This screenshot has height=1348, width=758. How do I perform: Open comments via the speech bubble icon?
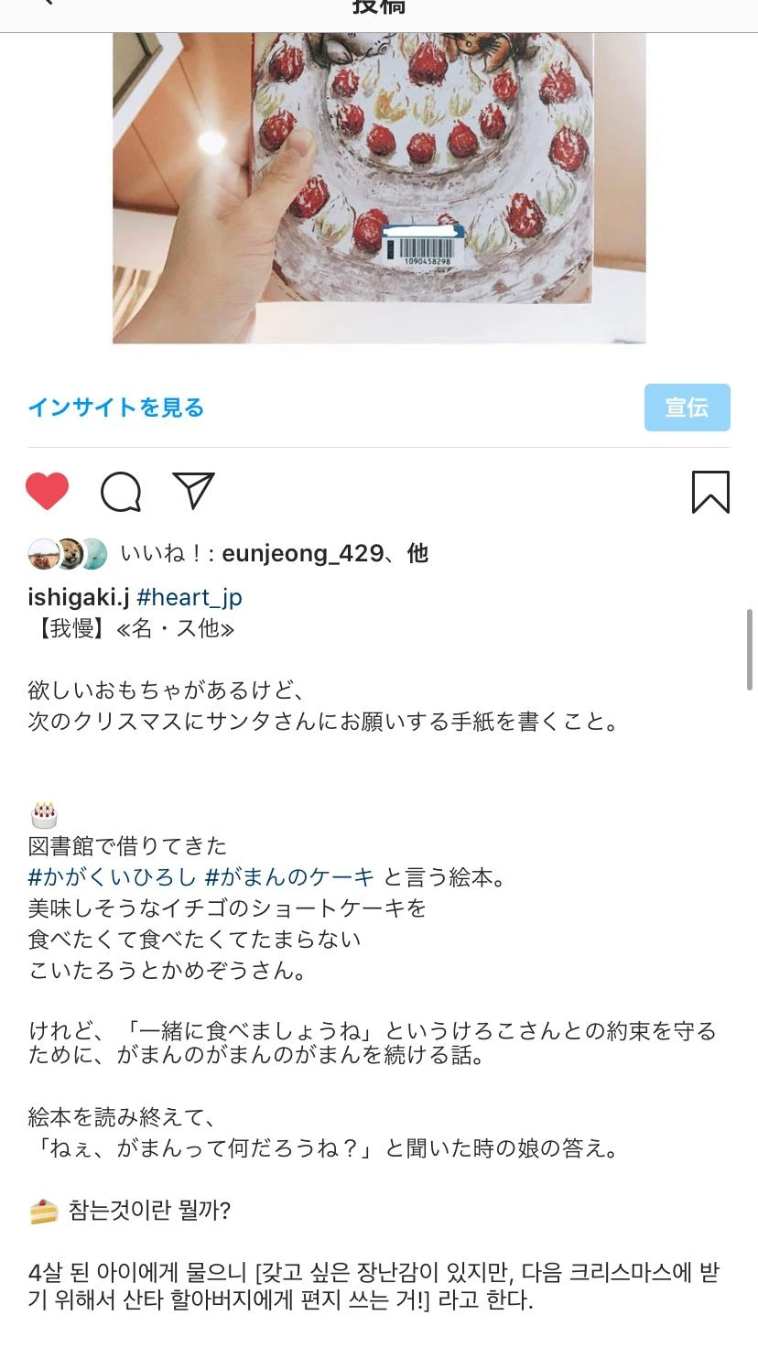click(x=121, y=492)
